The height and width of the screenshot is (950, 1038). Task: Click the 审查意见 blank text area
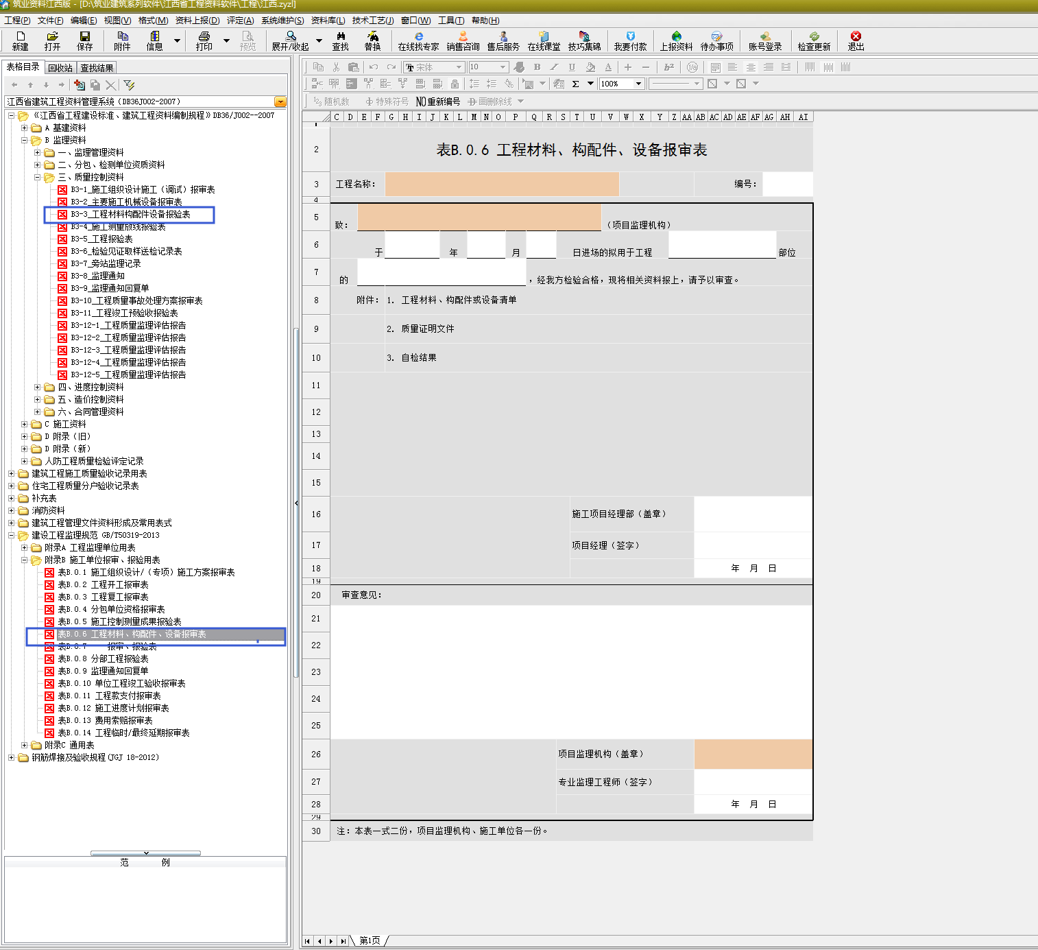click(571, 672)
